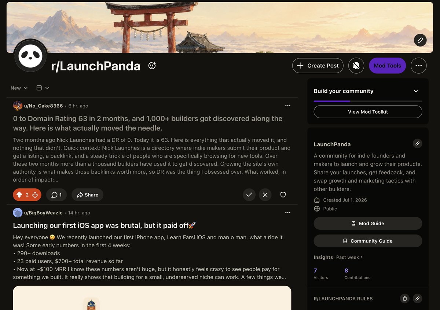
Task: Open the New sort dropdown
Action: 19,88
